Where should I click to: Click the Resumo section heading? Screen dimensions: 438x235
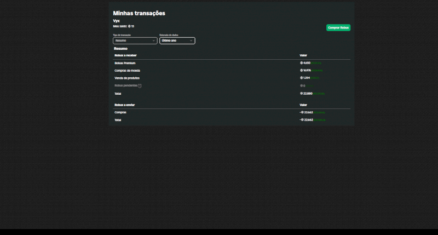point(120,49)
